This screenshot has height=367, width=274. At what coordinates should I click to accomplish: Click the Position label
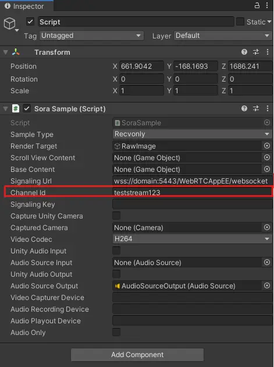click(23, 66)
